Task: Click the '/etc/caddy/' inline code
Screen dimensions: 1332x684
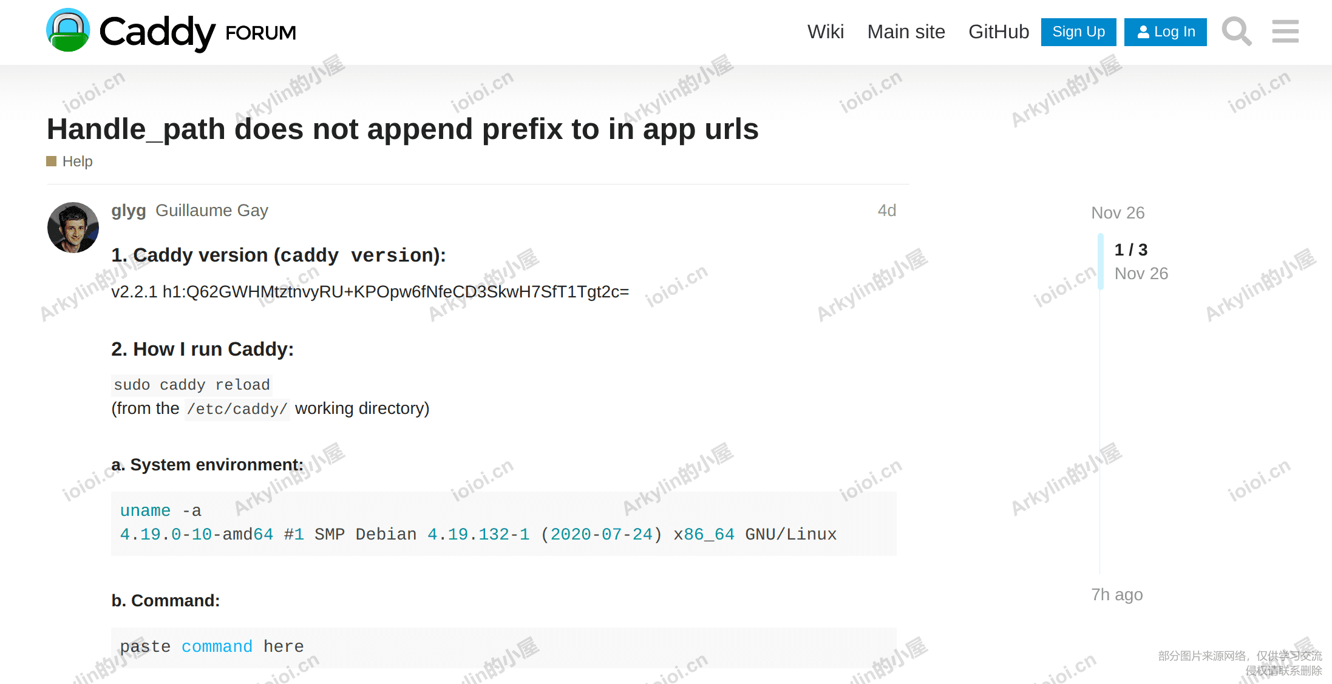Action: 237,409
